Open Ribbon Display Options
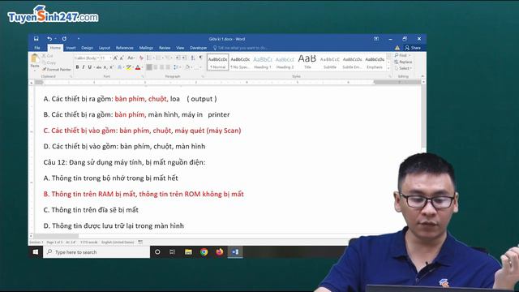Image resolution: width=519 pixels, height=292 pixels. click(376, 39)
